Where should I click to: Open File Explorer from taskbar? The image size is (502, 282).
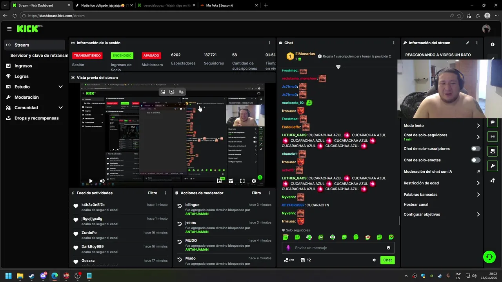click(20, 276)
